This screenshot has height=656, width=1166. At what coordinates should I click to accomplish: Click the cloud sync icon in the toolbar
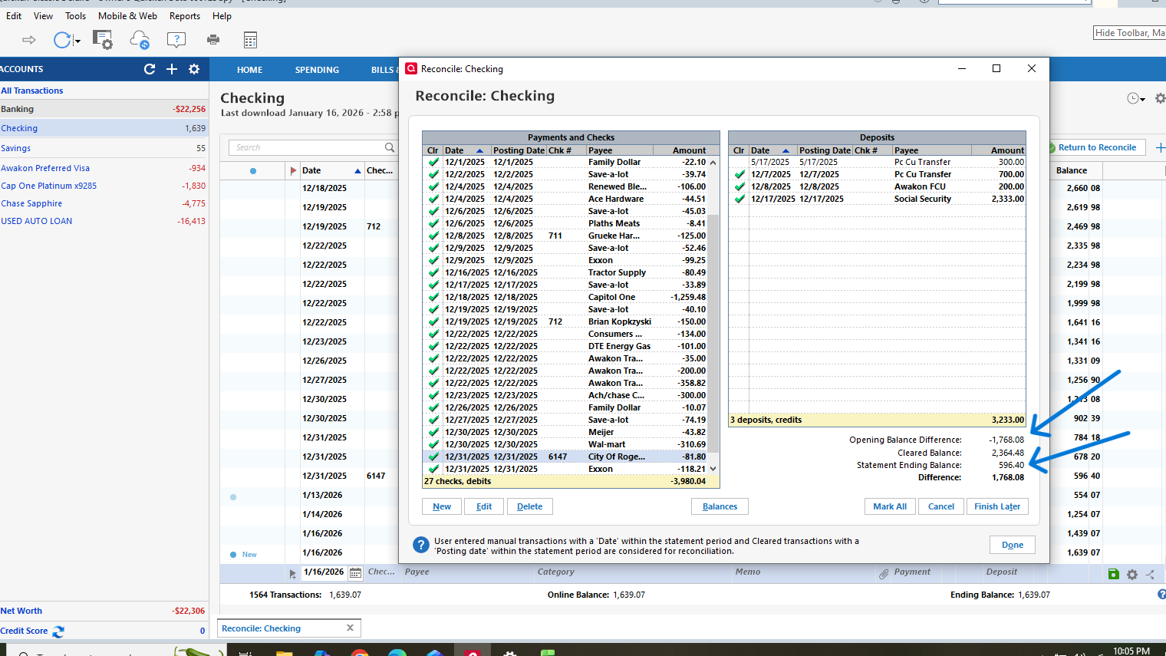(140, 40)
